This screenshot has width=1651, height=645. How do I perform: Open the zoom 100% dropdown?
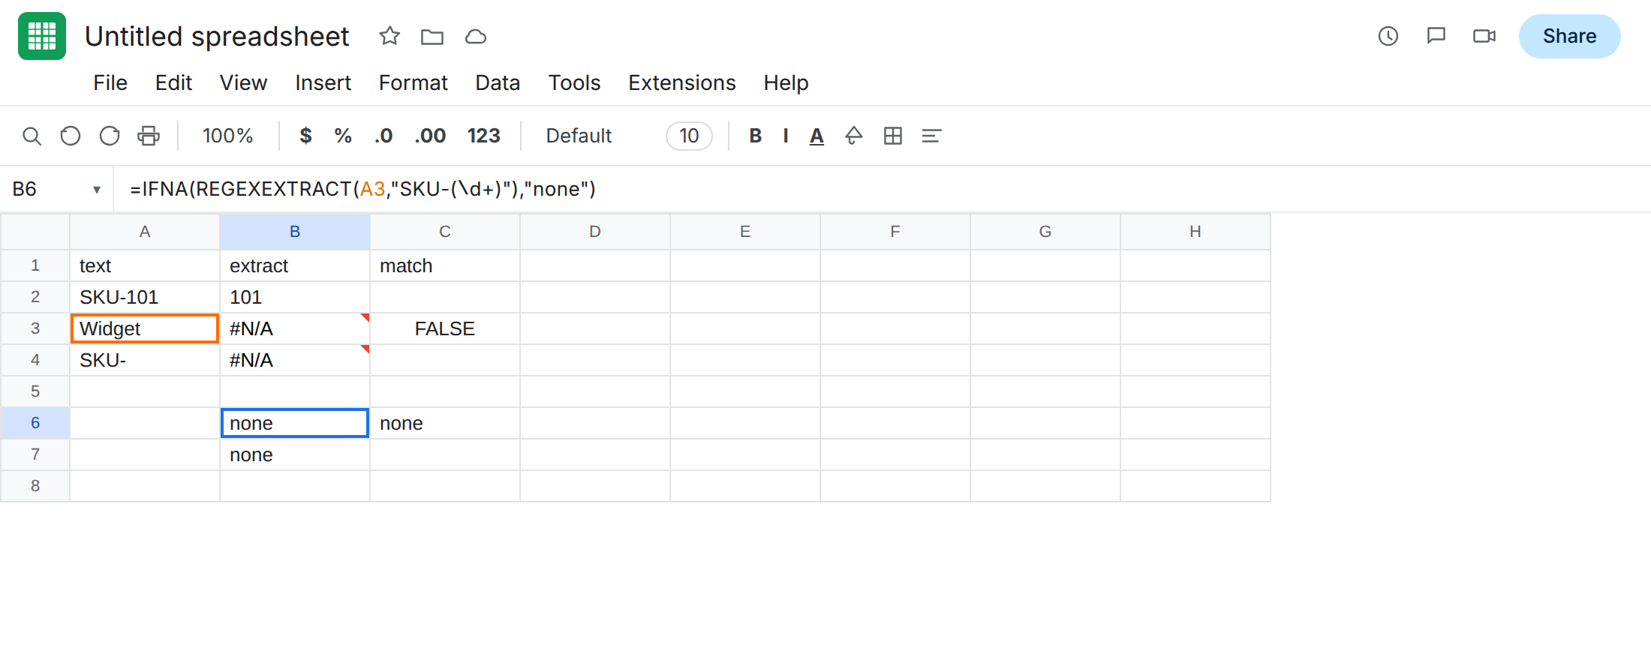click(227, 136)
